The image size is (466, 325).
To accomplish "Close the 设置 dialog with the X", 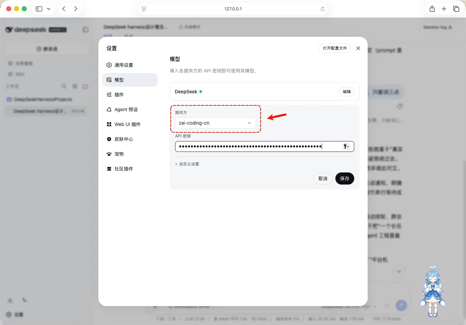I will pyautogui.click(x=358, y=48).
